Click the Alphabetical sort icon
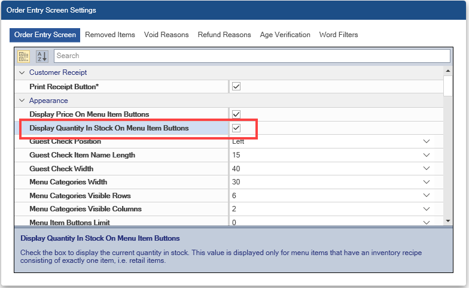 [41, 56]
